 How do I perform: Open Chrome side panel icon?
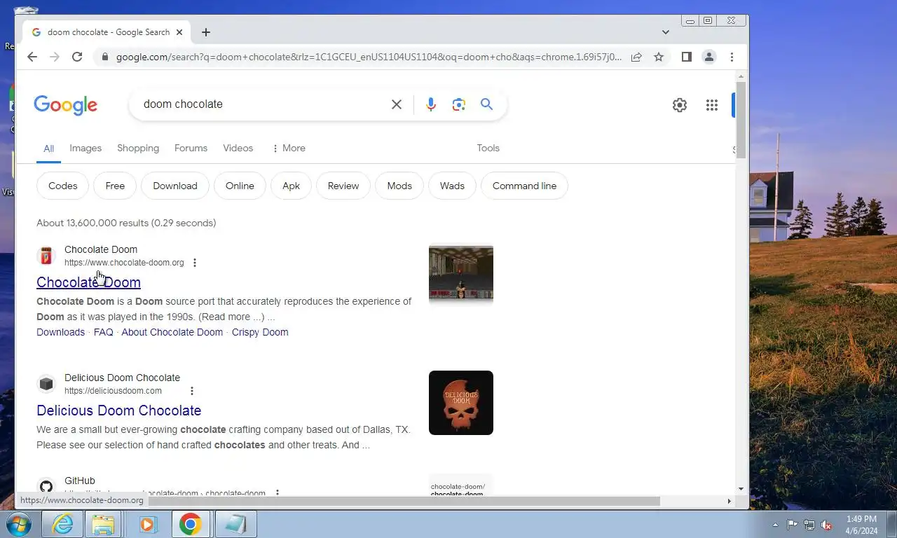tap(687, 57)
